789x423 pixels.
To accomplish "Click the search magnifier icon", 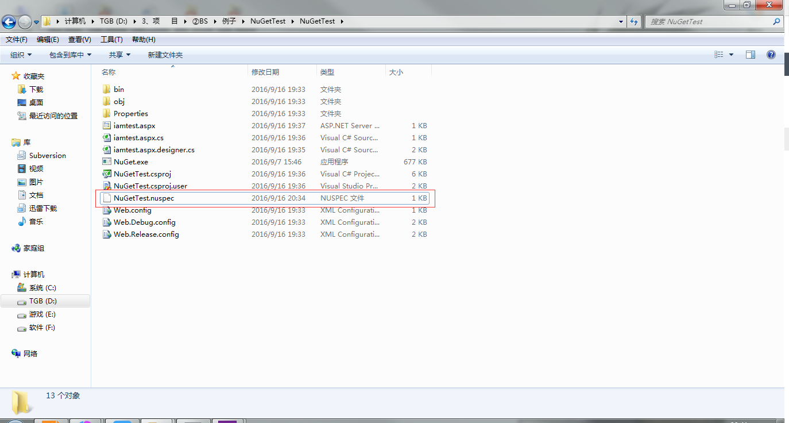I will 777,21.
